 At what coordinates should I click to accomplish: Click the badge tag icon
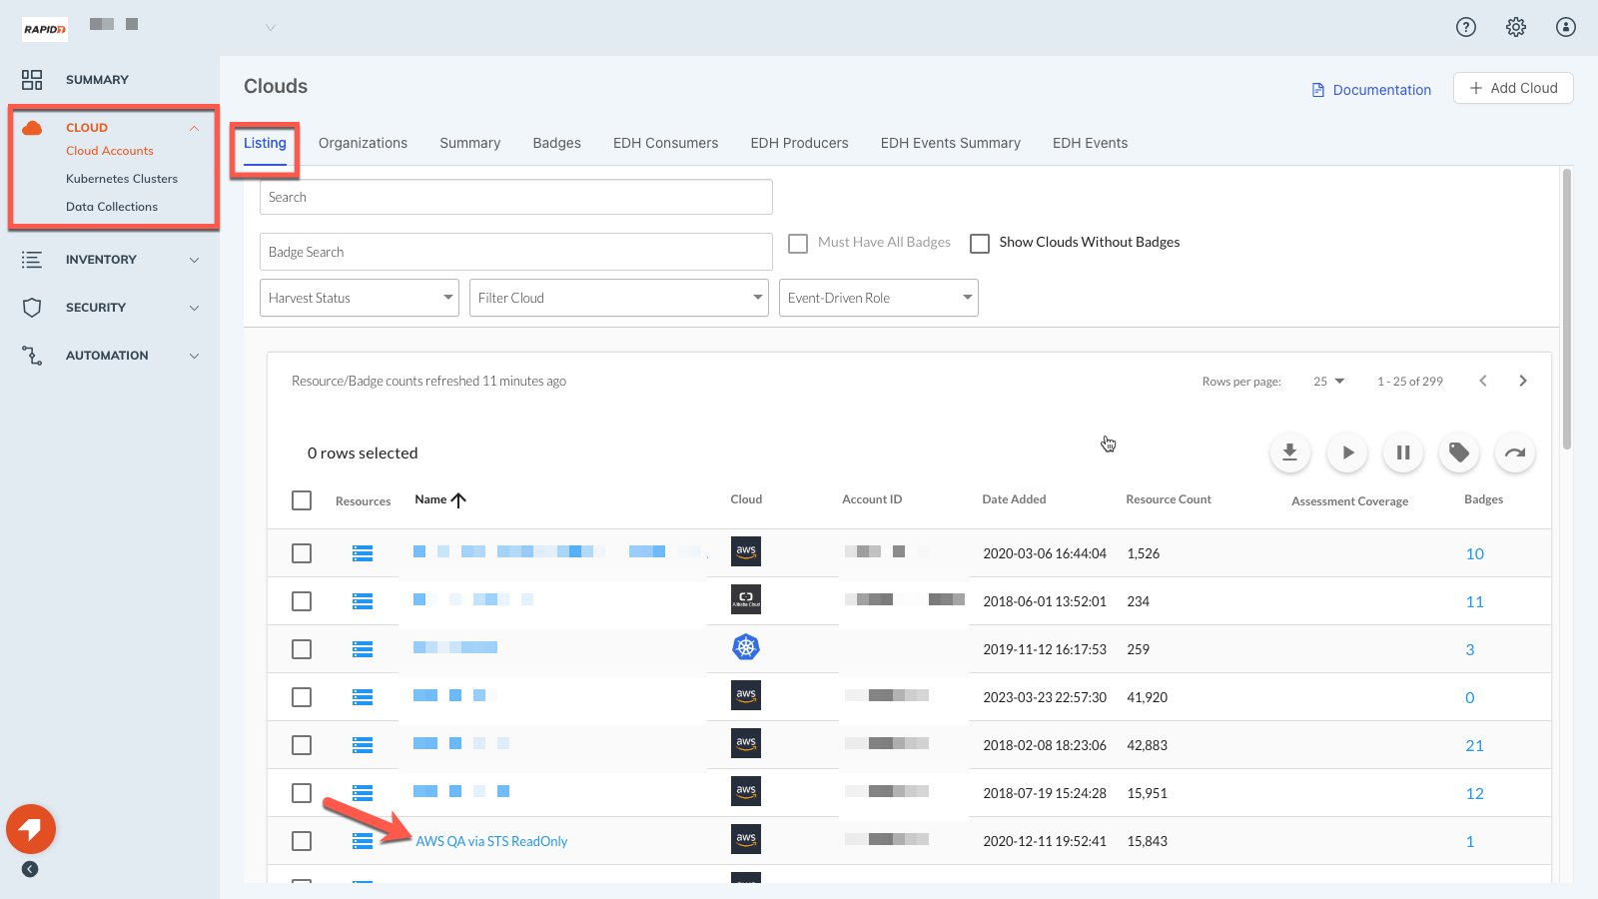tap(1458, 452)
